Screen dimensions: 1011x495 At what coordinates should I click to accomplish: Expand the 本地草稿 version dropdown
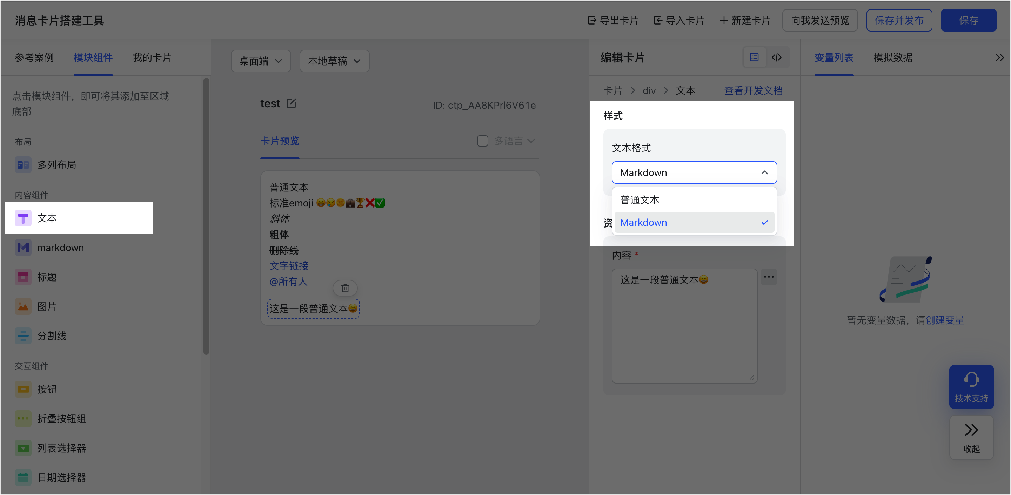pos(334,61)
